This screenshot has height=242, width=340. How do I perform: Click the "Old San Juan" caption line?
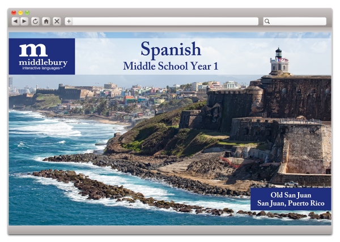pos(291,195)
